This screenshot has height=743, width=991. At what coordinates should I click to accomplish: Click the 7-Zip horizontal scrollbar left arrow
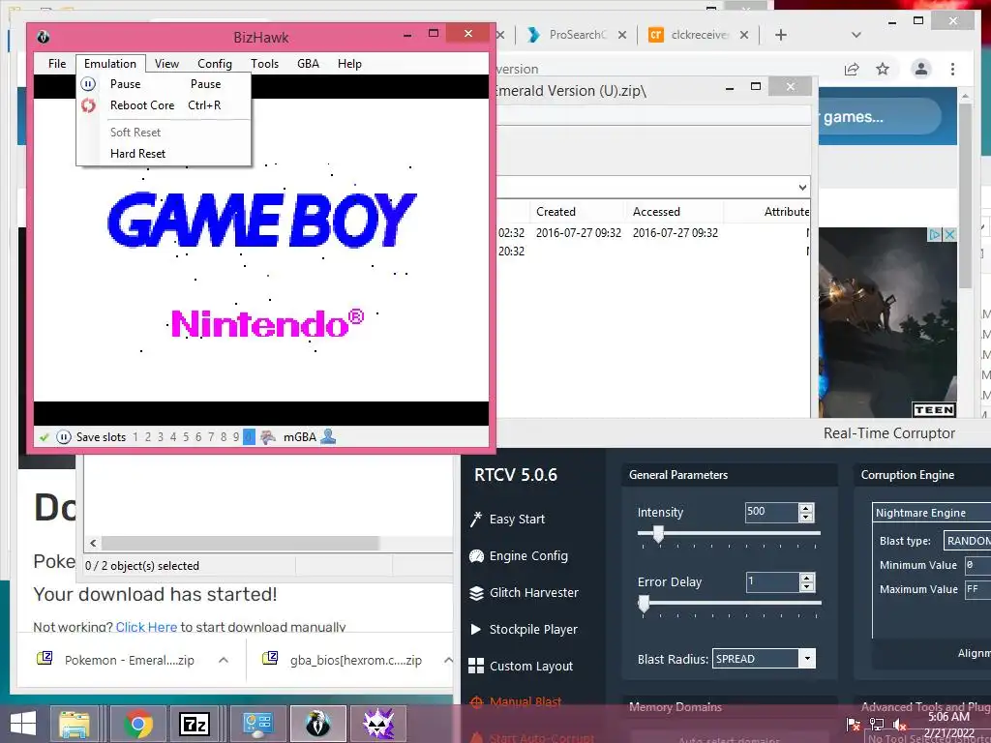coord(93,544)
